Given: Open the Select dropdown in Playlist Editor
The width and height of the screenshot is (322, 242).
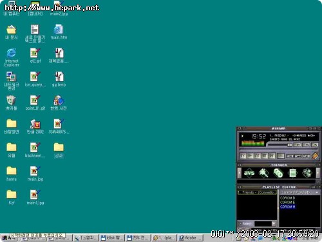Looking at the screenshot, I should [x=274, y=224].
